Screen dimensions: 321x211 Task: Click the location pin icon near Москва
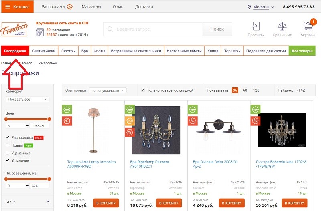[249, 7]
